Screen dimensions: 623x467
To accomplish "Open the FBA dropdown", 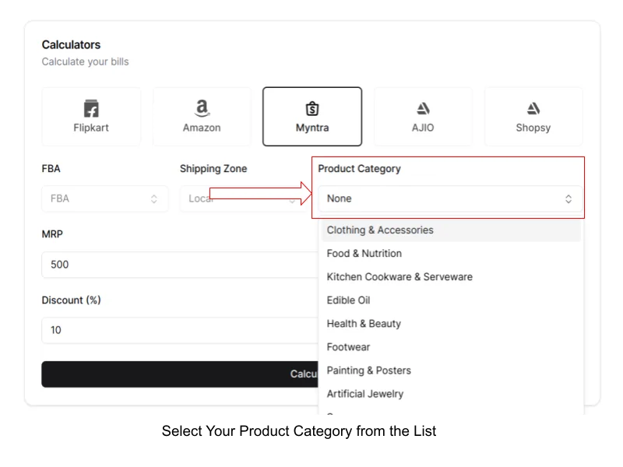I will coord(105,198).
